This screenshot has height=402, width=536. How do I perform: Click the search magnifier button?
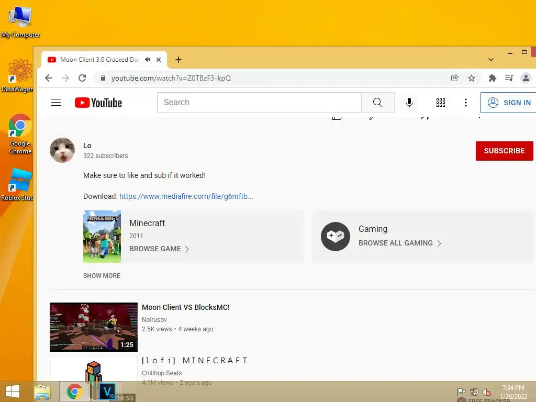coord(378,103)
